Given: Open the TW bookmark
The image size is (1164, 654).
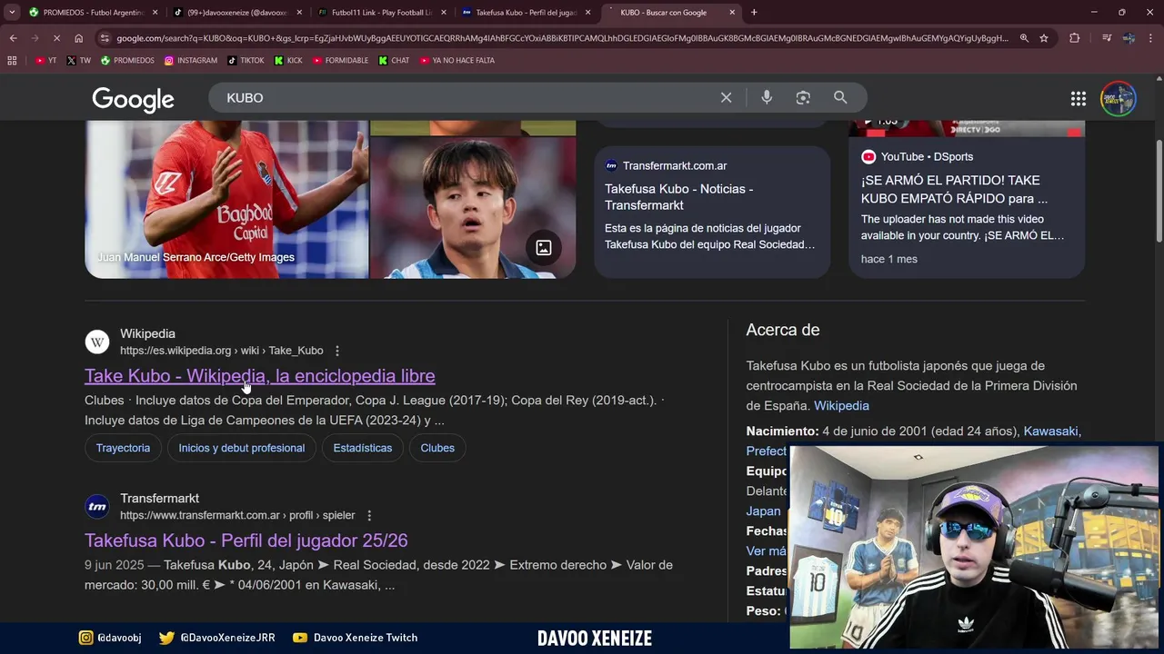Looking at the screenshot, I should click(x=78, y=60).
